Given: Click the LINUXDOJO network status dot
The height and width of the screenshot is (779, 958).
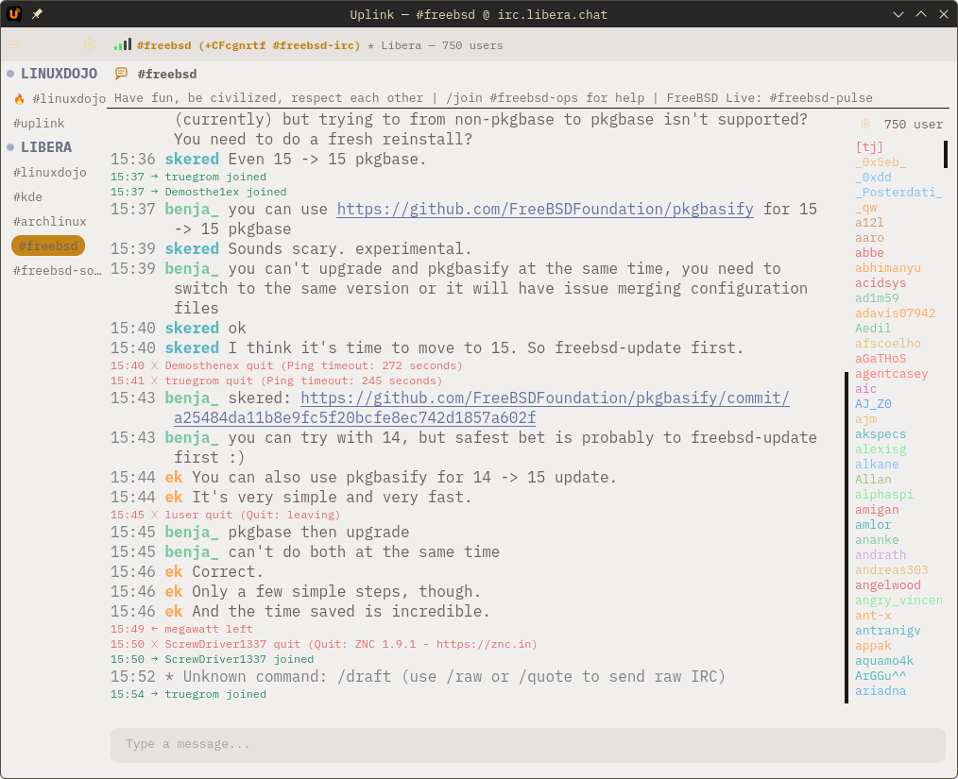Looking at the screenshot, I should coord(10,74).
